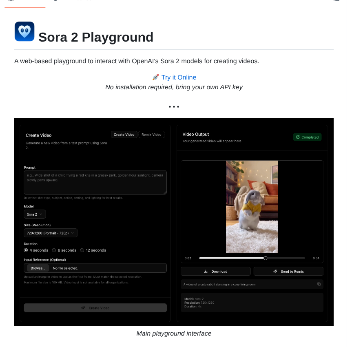Click the copy icon beside the rabbit prompt
Screen dimensions: 352x347
tap(319, 284)
